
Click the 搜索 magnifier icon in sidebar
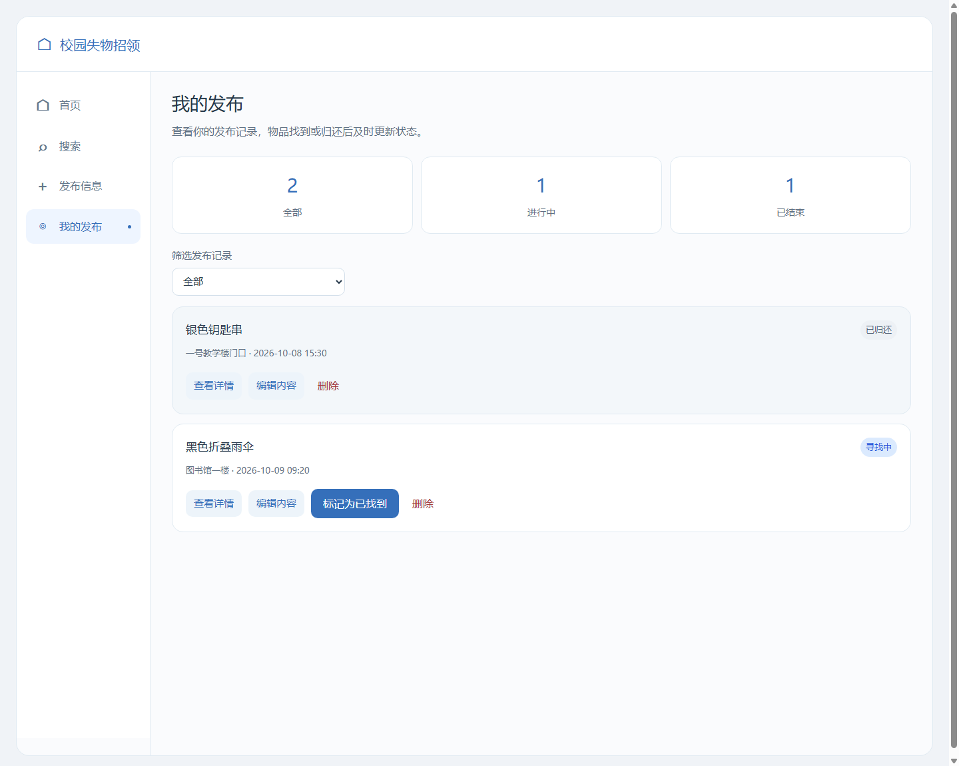43,147
